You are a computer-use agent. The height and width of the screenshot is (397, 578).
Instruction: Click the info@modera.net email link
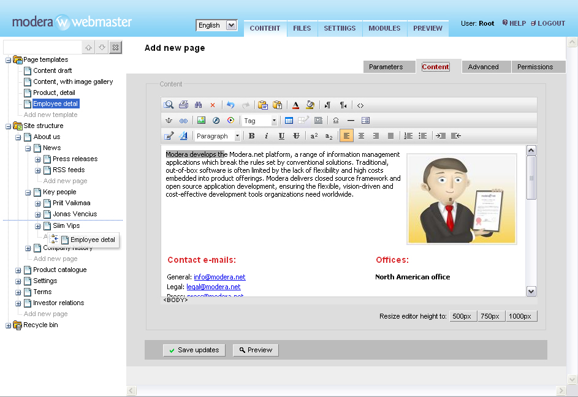coord(219,277)
